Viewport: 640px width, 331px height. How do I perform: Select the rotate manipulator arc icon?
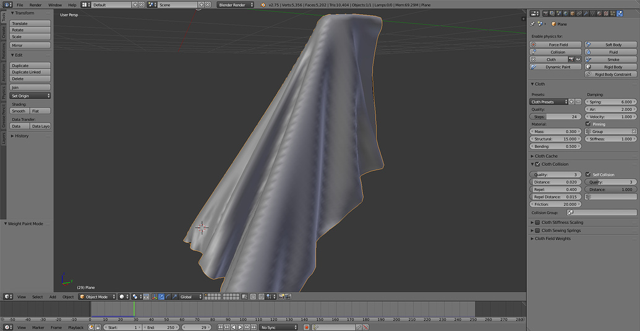coord(168,297)
